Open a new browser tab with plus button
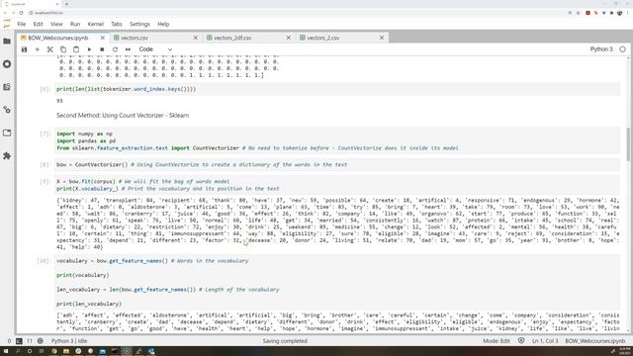633x356 pixels. [66, 4]
